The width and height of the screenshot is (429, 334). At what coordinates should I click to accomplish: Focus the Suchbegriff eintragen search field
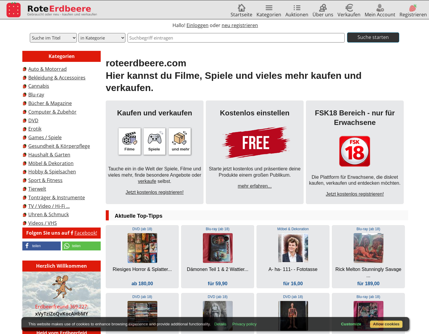coord(236,38)
